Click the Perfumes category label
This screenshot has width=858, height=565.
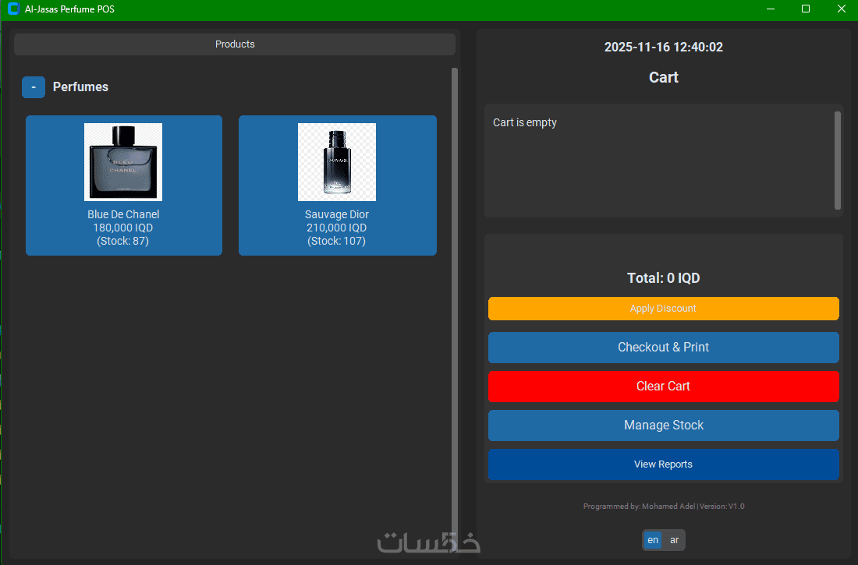tap(80, 87)
